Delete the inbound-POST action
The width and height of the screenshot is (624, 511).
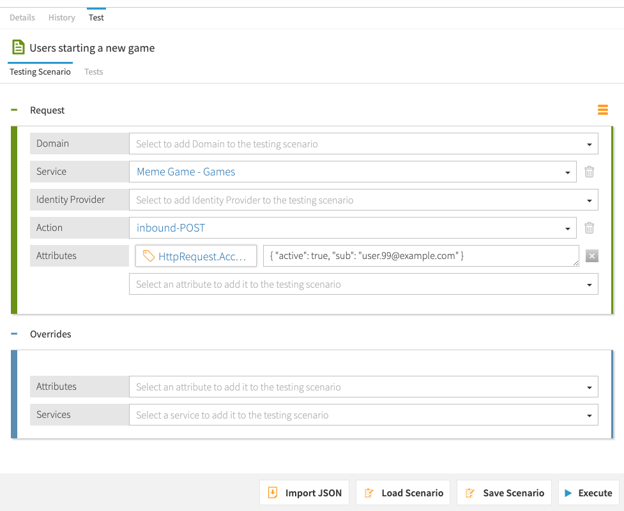(590, 228)
